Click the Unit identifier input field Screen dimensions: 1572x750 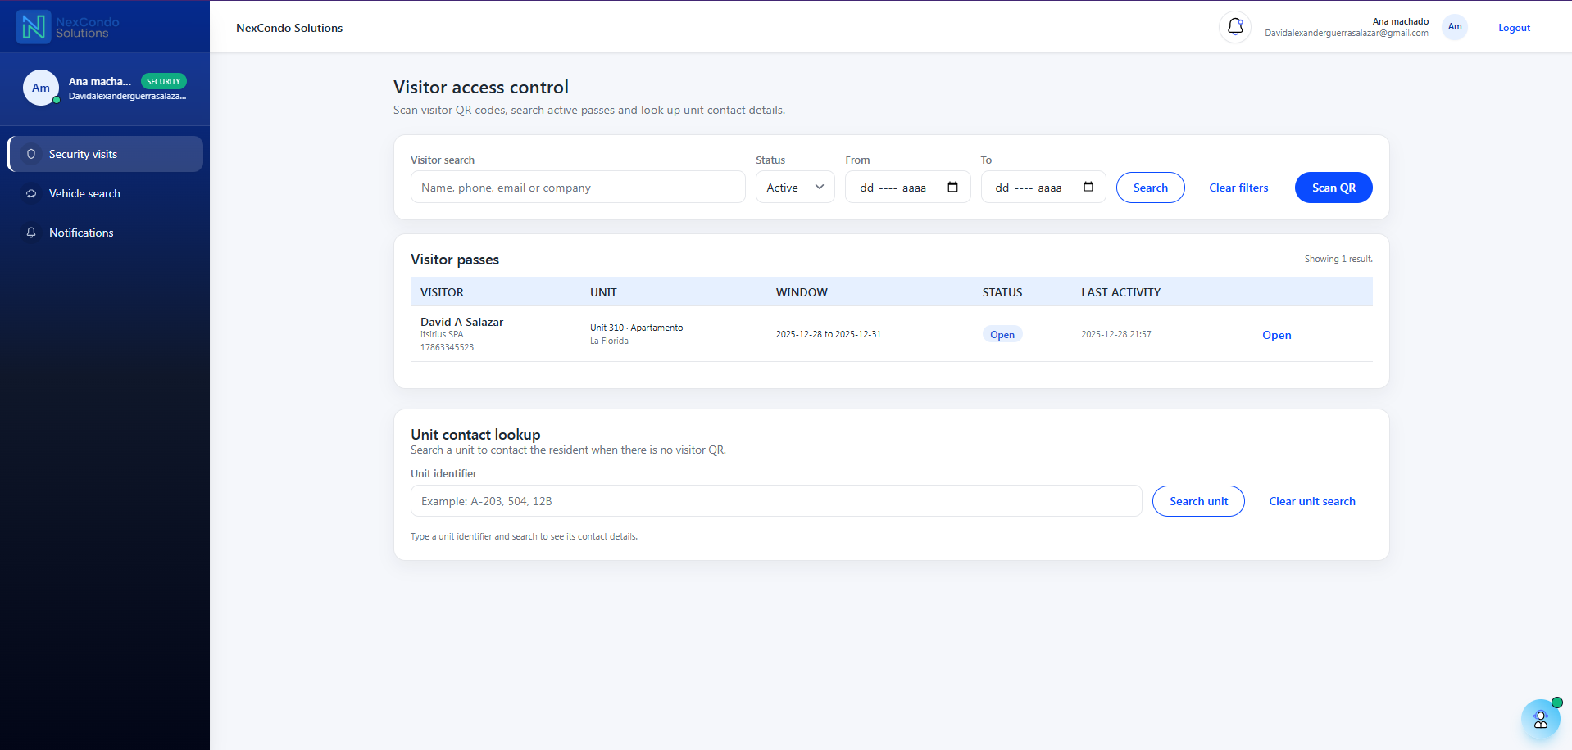[x=775, y=500]
